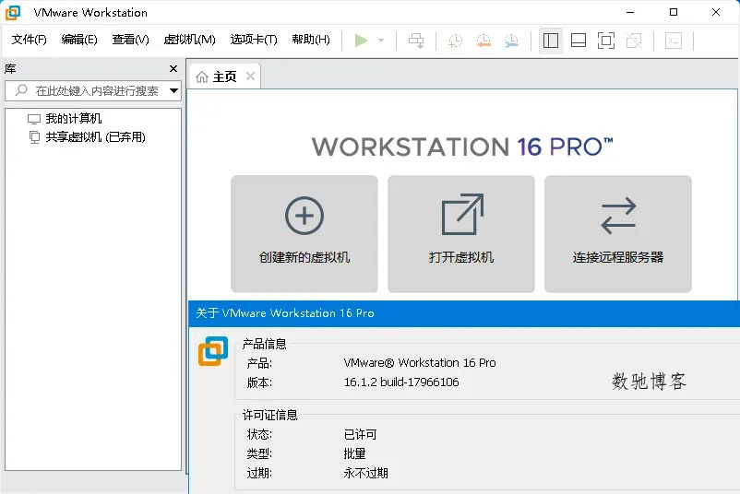Open the 帮助(H) menu
The width and height of the screenshot is (740, 494).
click(x=311, y=40)
